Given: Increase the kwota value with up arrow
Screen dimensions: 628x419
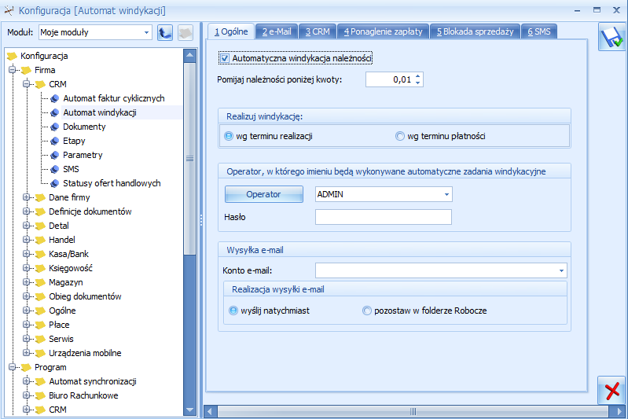Looking at the screenshot, I should point(417,75).
